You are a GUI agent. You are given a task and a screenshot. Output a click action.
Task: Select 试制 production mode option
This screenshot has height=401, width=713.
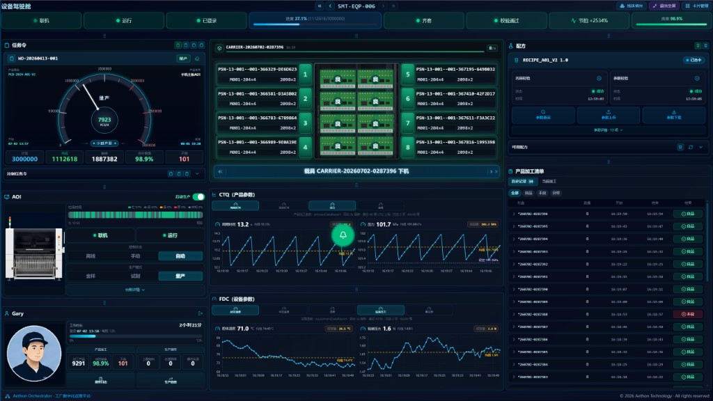tap(135, 276)
